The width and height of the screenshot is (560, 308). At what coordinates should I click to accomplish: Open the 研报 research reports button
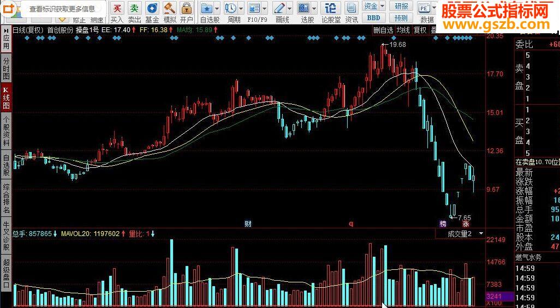[x=401, y=6]
